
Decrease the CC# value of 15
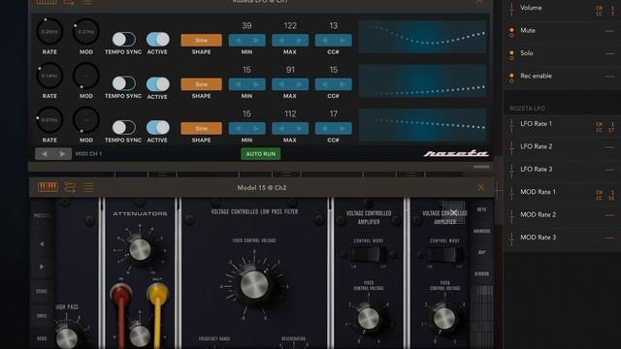coord(324,84)
